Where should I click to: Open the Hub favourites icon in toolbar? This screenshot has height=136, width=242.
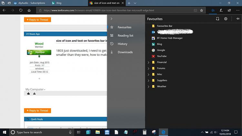coord(213,10)
